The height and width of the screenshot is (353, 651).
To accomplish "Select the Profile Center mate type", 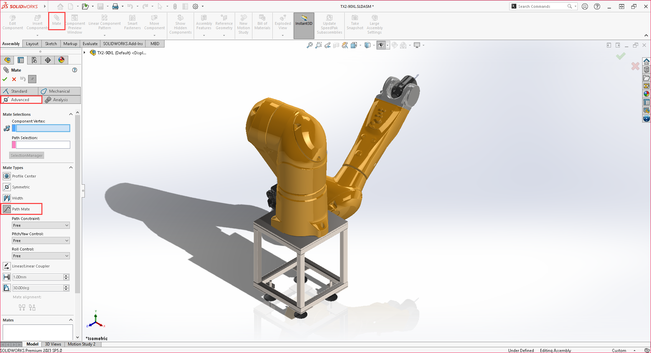I will [24, 176].
